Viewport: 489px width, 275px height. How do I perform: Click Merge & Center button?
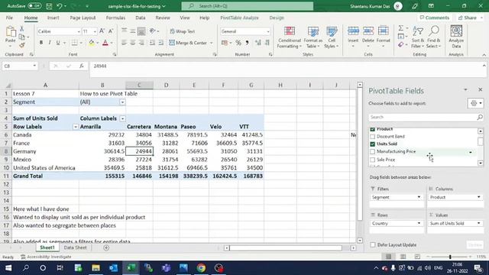coord(189,43)
